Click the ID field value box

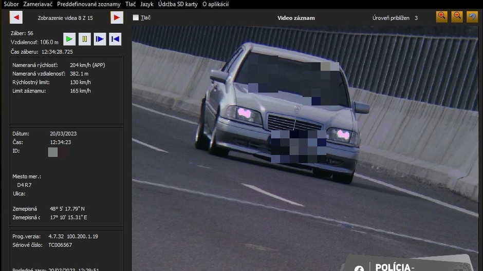click(x=53, y=152)
